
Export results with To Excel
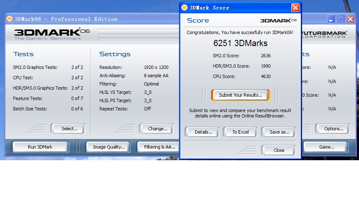240,132
